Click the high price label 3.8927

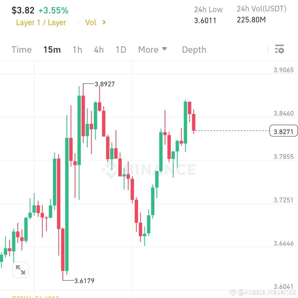pyautogui.click(x=104, y=84)
